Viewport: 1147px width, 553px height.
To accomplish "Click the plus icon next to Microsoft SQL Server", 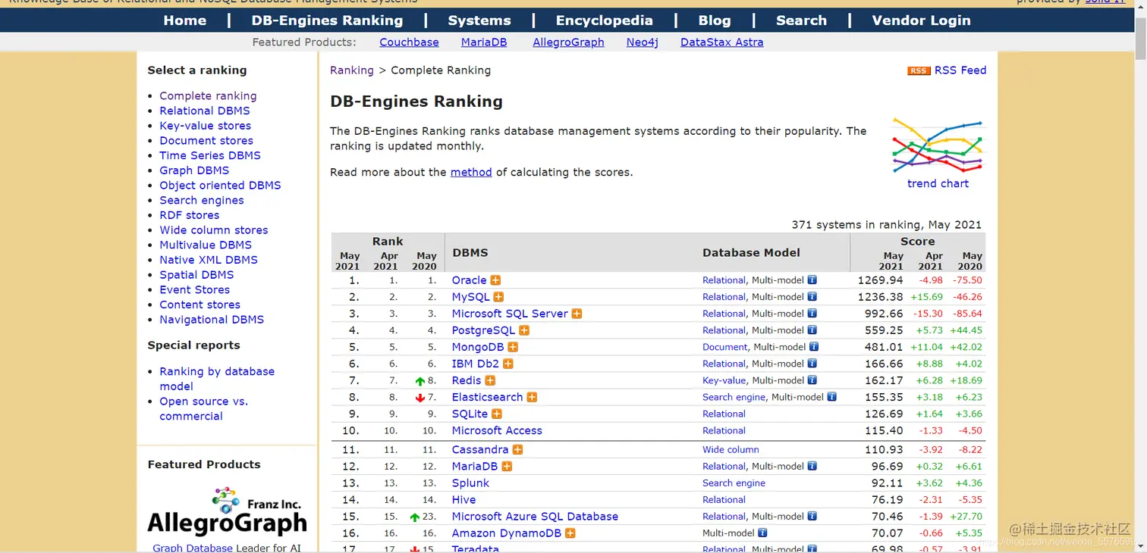I will click(577, 314).
